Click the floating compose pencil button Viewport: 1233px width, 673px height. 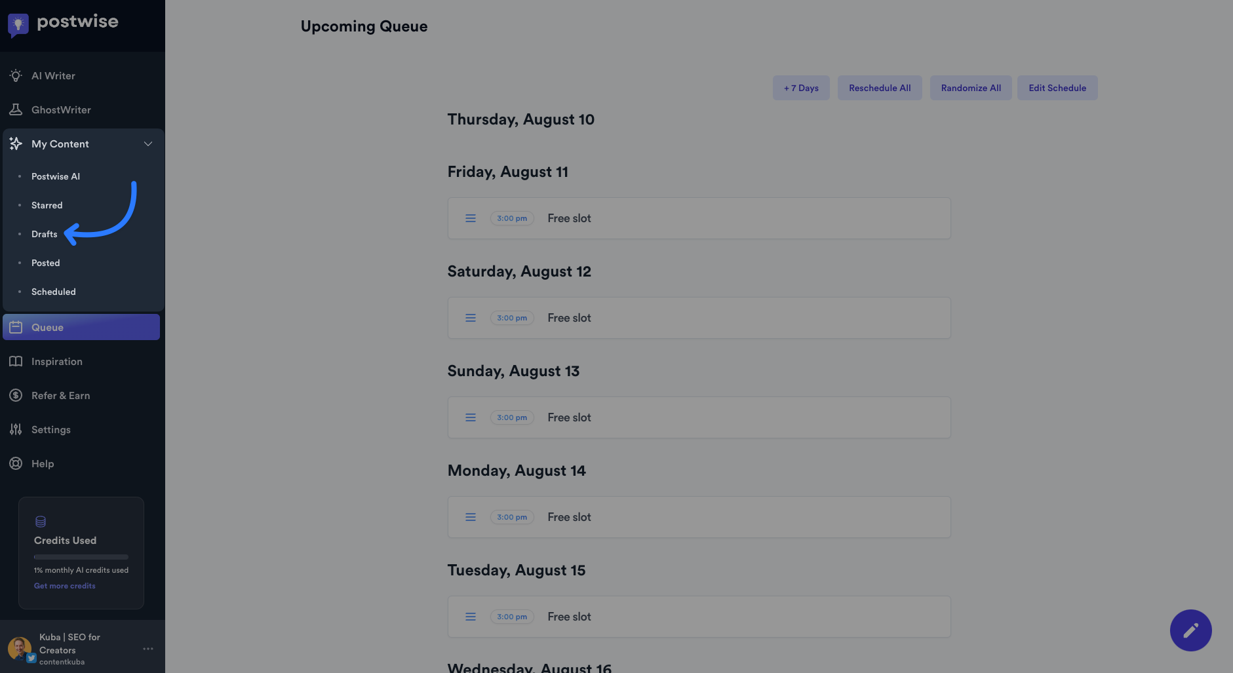[x=1190, y=630]
